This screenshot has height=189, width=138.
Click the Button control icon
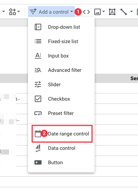[x=38, y=162]
